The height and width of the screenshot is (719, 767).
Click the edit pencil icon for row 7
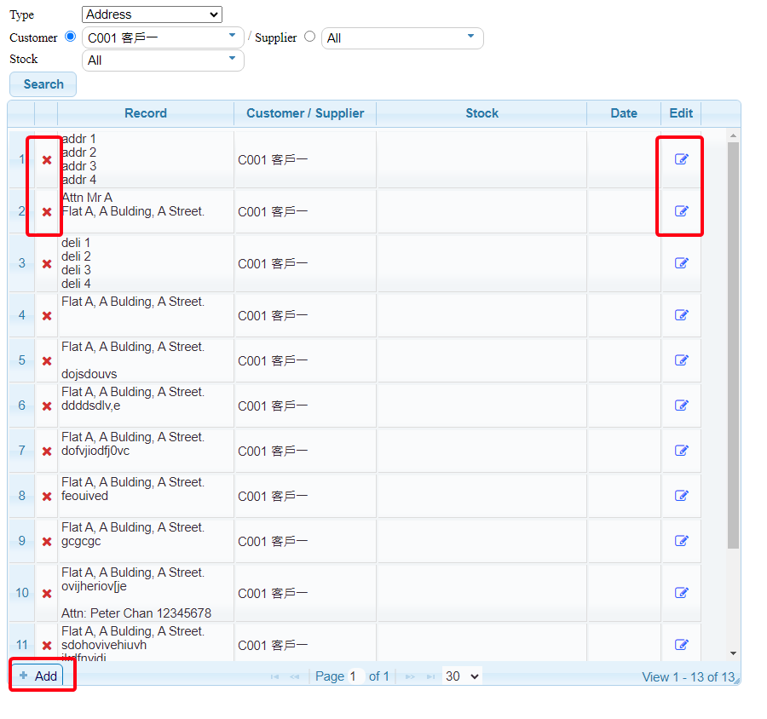coord(681,451)
